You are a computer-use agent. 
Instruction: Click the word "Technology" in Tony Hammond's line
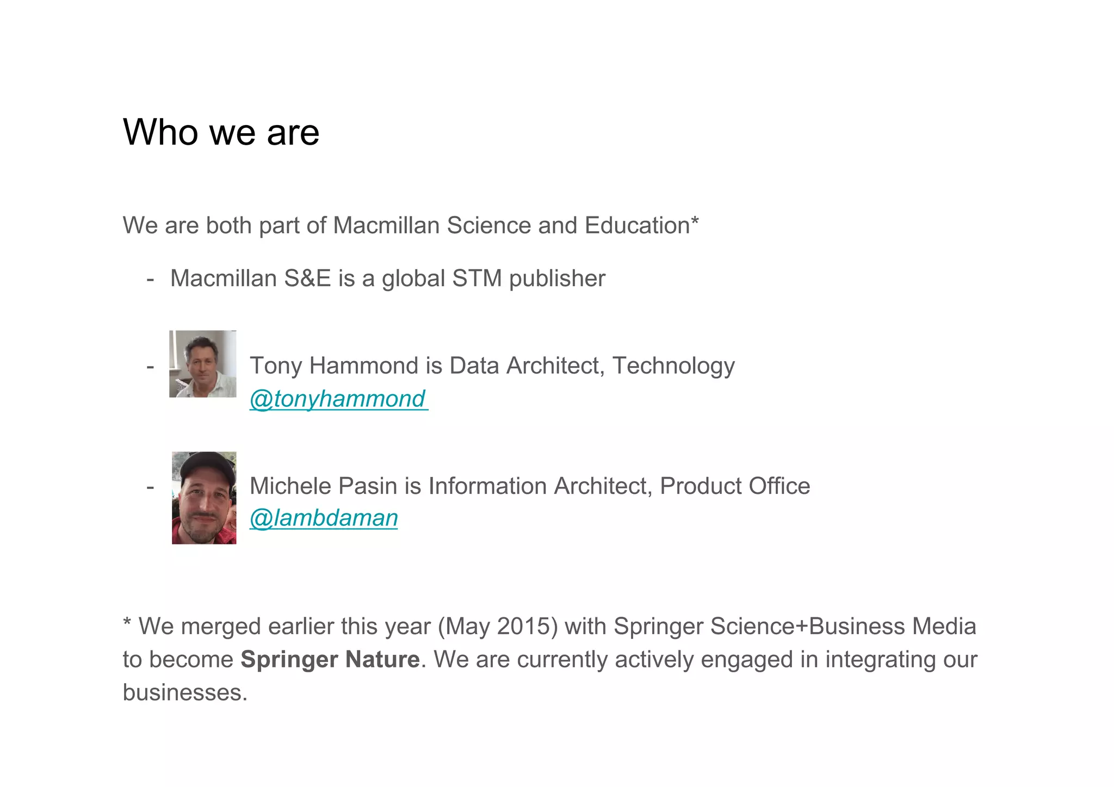[673, 365]
